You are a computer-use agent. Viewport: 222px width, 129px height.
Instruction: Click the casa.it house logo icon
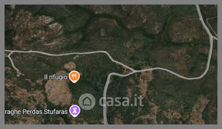click(87, 102)
